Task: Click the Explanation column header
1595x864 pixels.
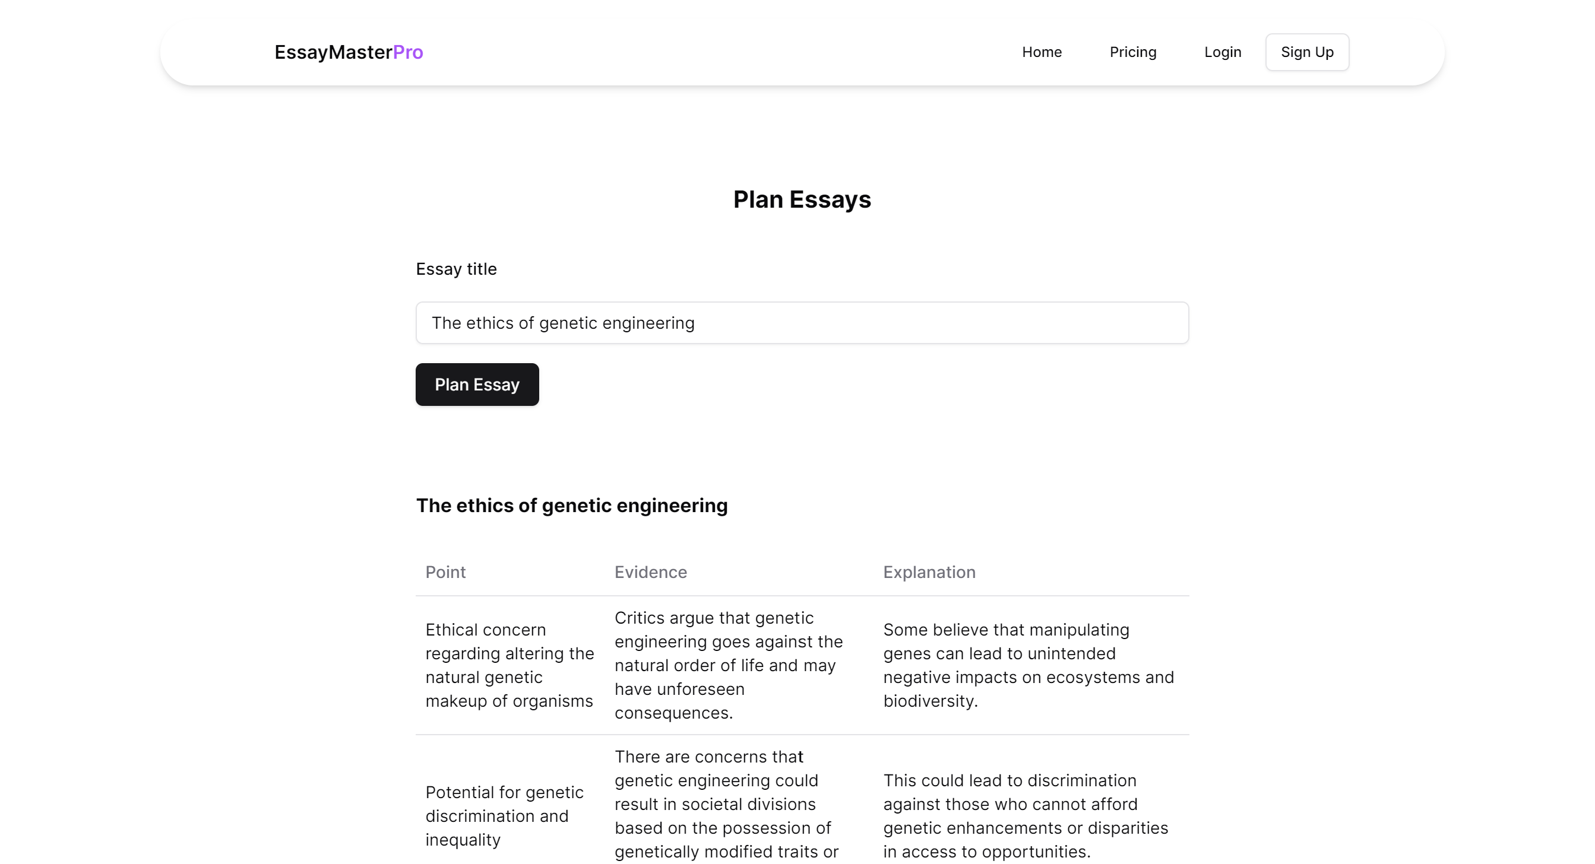Action: (929, 572)
